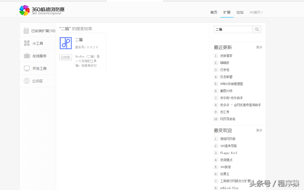Viewport: 304px width, 190px height.
Task: Open the 在线服务 briefcase icon
Action: tap(27, 56)
